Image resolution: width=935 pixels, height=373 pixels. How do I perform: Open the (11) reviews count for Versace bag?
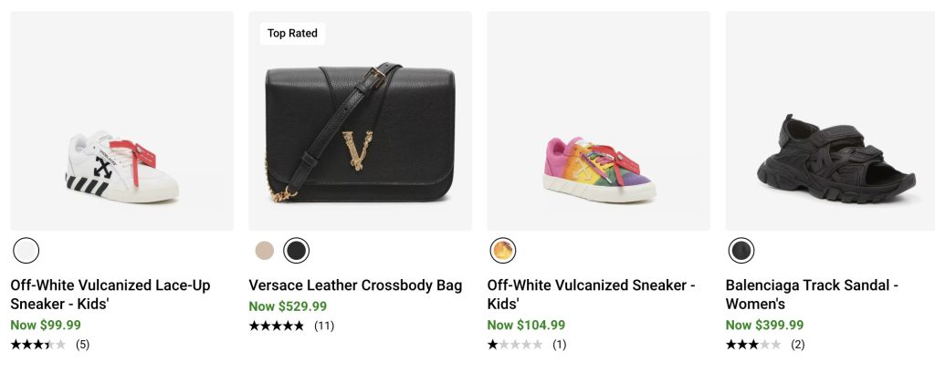point(324,326)
